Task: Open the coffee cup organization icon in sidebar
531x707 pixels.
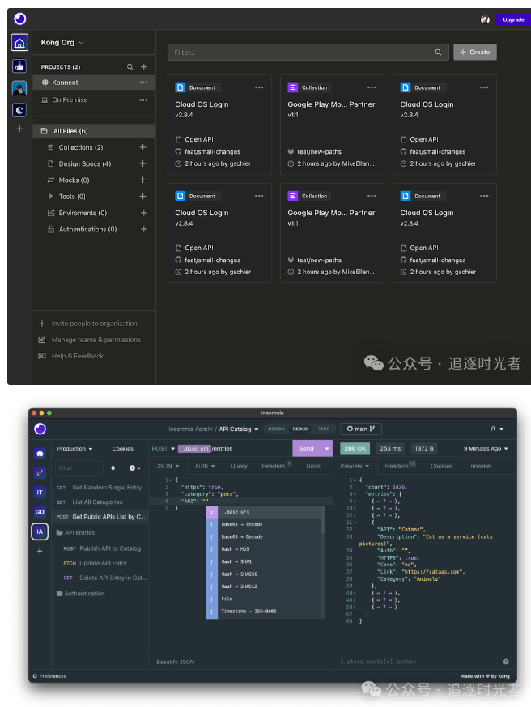Action: pos(19,66)
